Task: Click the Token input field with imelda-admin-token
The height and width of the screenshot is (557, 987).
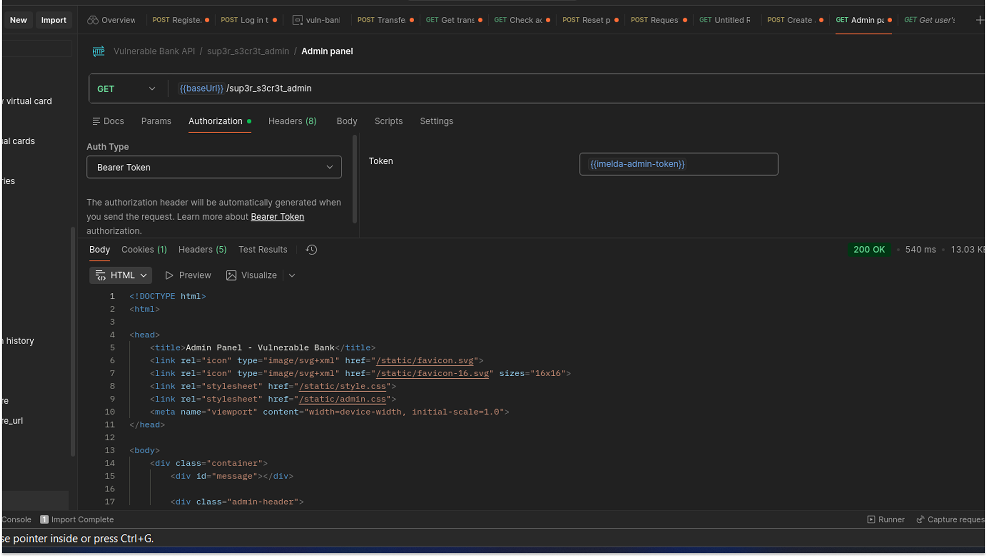Action: pyautogui.click(x=678, y=164)
